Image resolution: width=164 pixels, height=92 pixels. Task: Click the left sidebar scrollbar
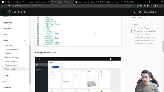coord(30,64)
